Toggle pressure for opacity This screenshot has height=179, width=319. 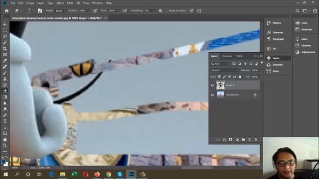pyautogui.click(x=95, y=11)
